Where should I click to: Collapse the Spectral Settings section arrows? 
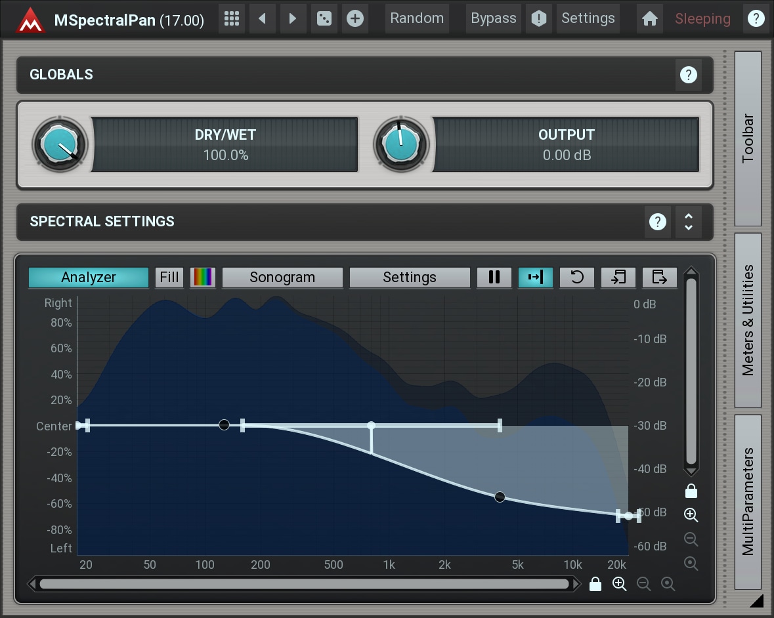click(688, 222)
